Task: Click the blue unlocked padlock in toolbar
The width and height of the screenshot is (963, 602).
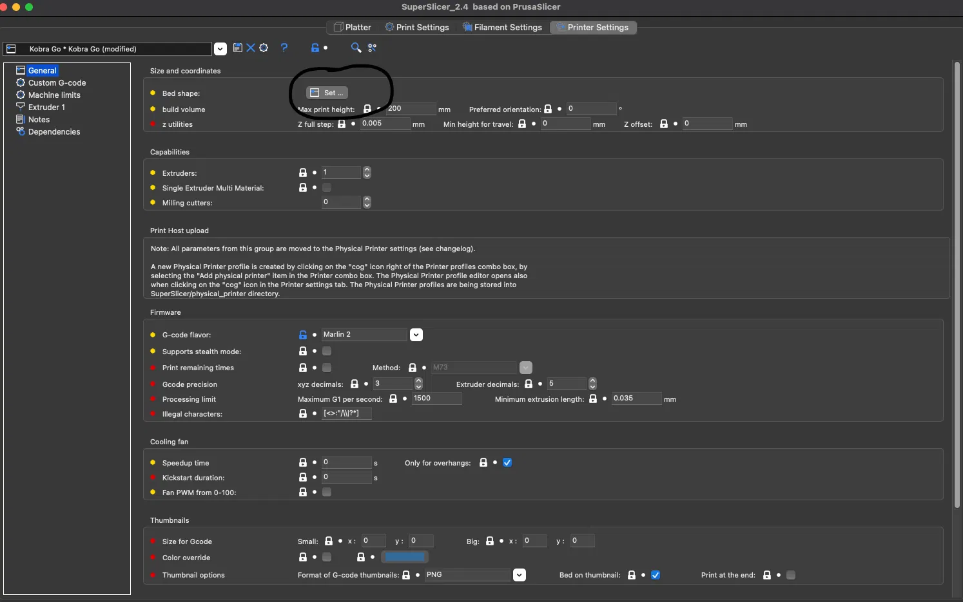Action: pos(315,48)
